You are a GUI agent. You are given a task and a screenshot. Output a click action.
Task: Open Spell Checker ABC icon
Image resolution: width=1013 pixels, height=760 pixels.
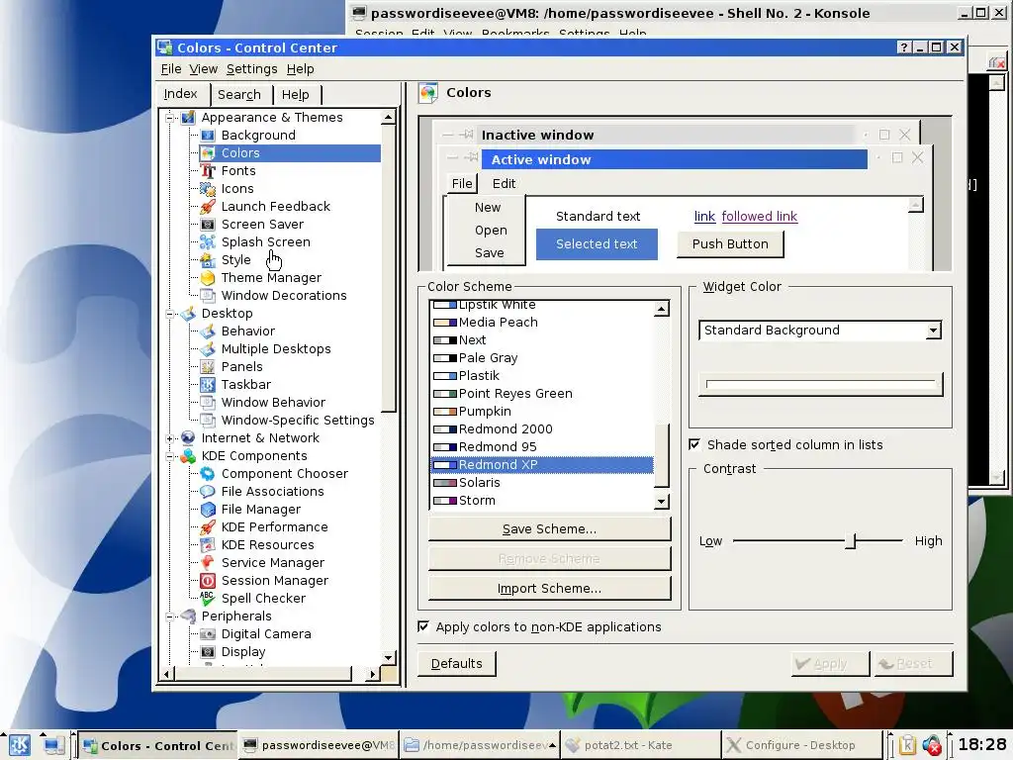208,599
